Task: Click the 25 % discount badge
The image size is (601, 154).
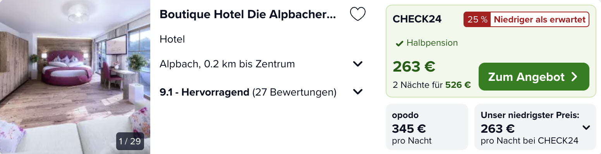Action: click(x=477, y=19)
